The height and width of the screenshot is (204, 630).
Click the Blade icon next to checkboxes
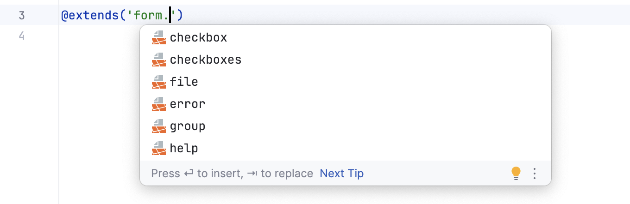coord(158,60)
